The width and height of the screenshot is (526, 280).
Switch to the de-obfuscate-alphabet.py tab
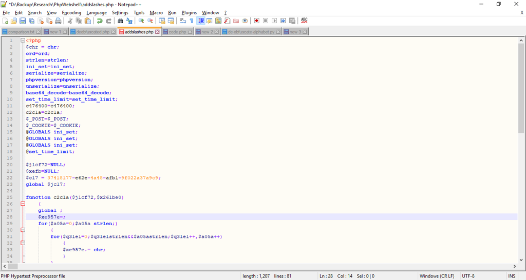251,32
